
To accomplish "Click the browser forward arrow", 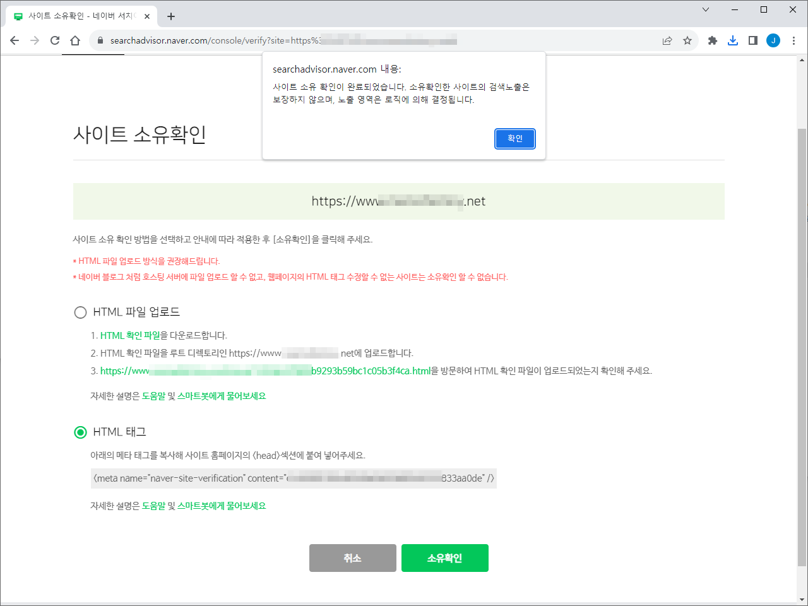I will pyautogui.click(x=35, y=40).
